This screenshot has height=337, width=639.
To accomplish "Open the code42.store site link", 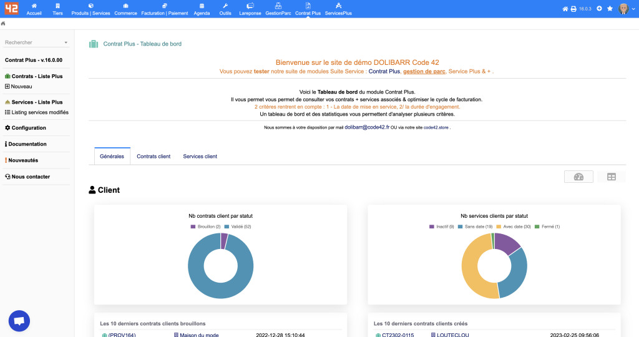I will click(x=436, y=127).
